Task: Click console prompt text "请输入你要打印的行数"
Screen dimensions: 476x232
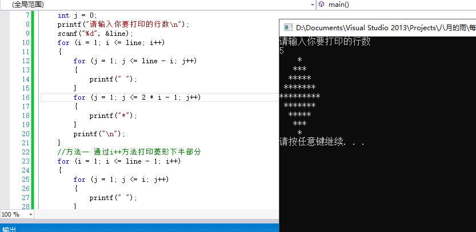Action: pyautogui.click(x=325, y=42)
